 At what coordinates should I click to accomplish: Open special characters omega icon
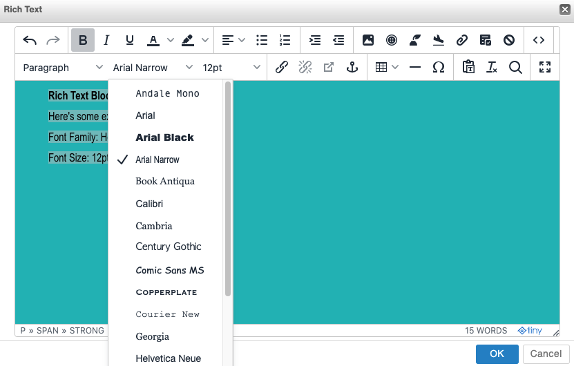click(438, 68)
